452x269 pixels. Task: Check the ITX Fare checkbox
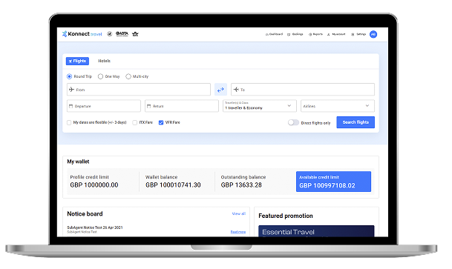pos(134,122)
